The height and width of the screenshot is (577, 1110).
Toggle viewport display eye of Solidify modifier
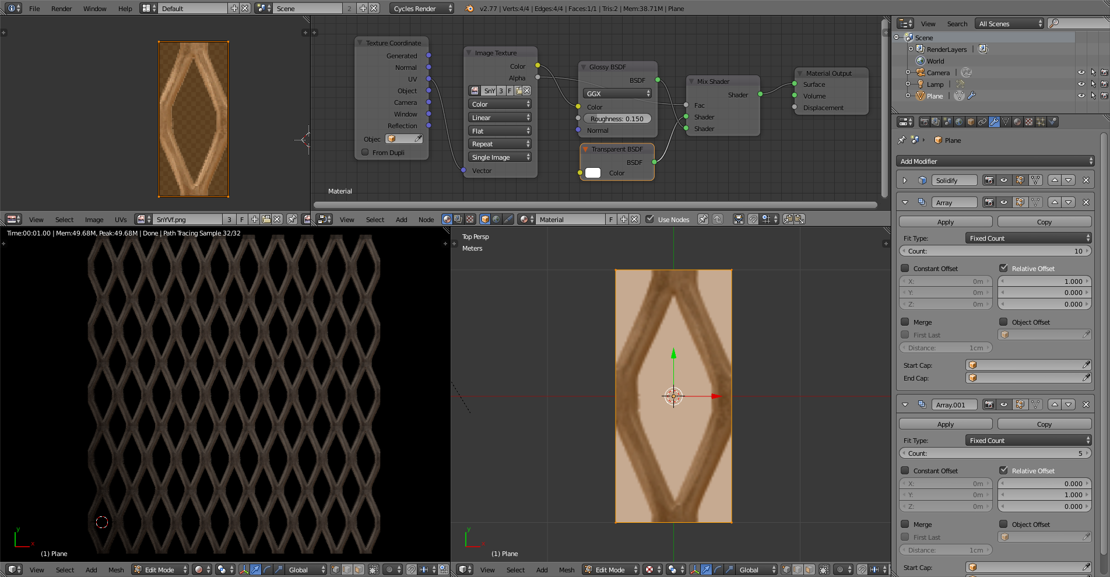(x=1004, y=180)
